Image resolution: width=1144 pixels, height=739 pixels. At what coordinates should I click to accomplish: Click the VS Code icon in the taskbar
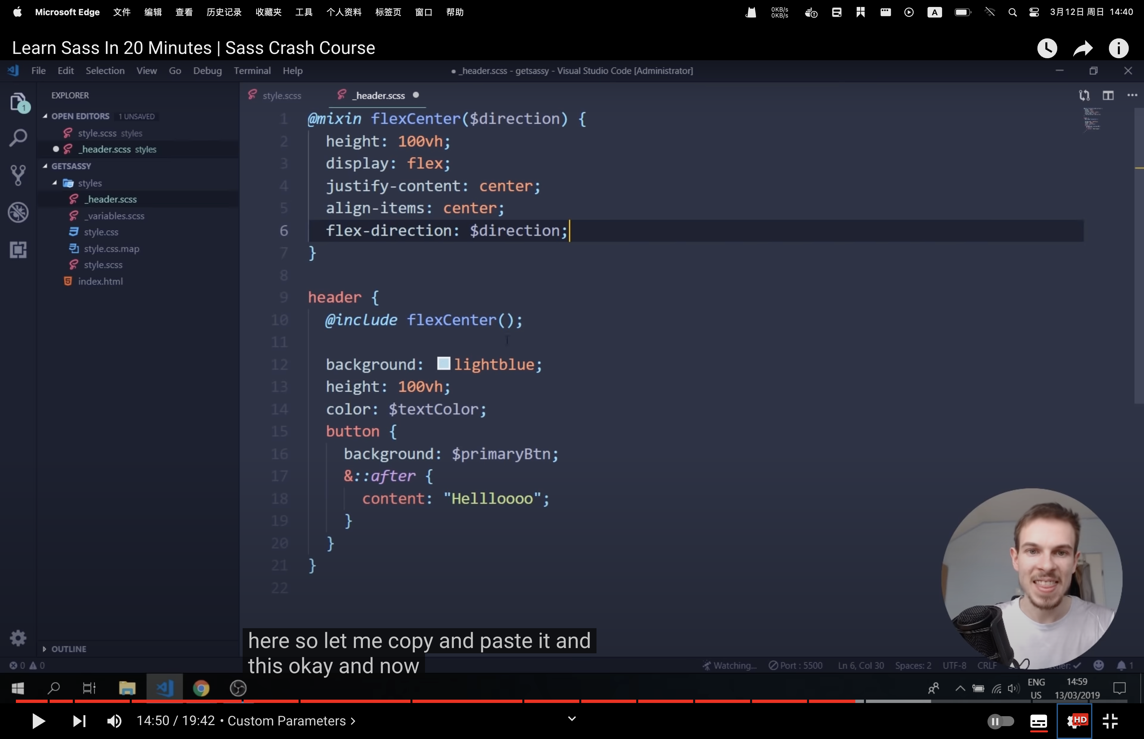point(164,689)
